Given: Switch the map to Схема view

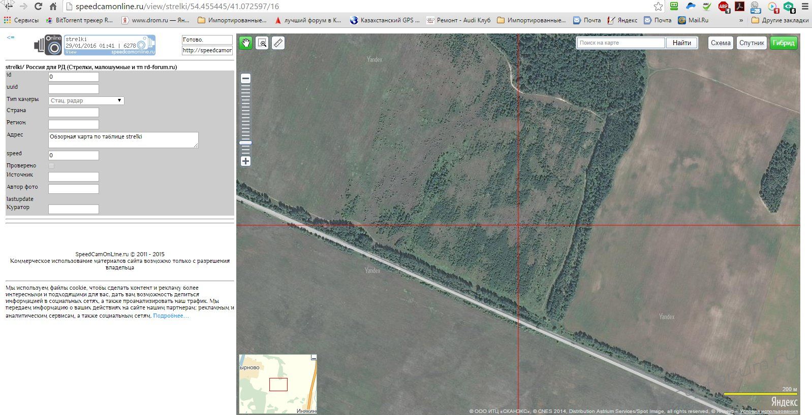Looking at the screenshot, I should [721, 43].
